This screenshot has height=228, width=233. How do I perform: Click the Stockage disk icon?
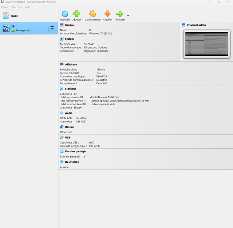pyautogui.click(x=62, y=88)
